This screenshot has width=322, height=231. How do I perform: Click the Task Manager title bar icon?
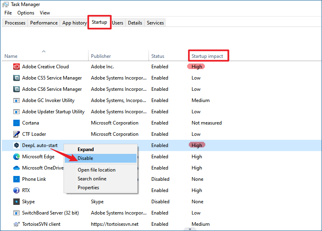coord(6,4)
